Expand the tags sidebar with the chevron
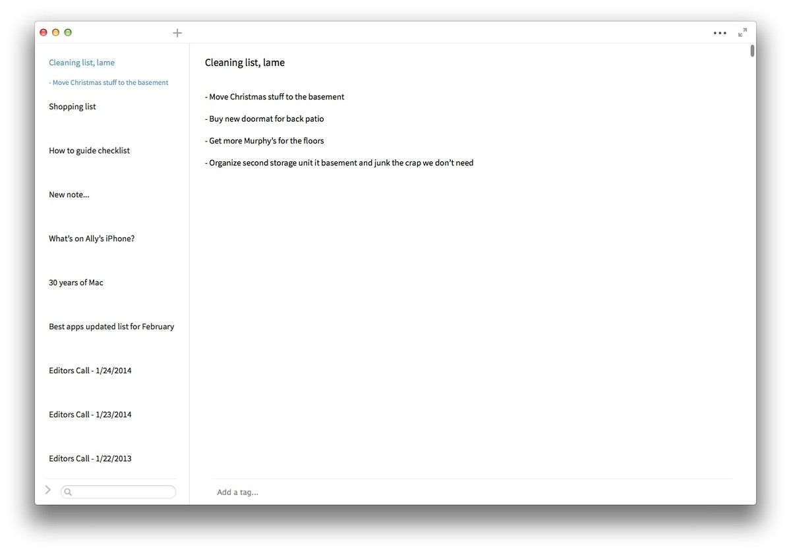The image size is (791, 553). pyautogui.click(x=47, y=489)
